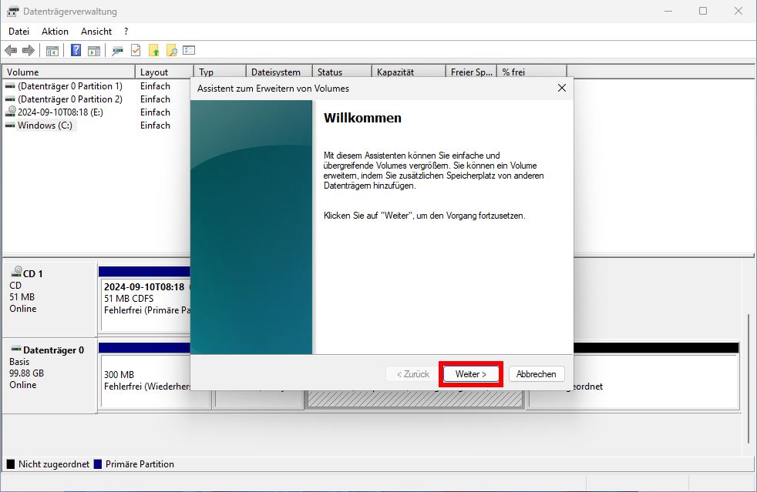Click the Back navigation arrow in the toolbar

pos(12,50)
